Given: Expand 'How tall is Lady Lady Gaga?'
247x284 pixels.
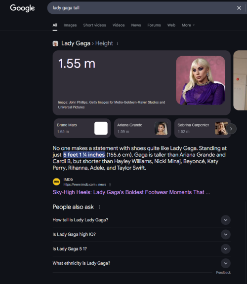Looking at the screenshot, I should [x=142, y=220].
